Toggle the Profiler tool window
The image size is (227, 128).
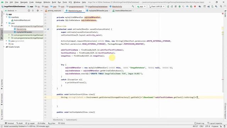(x=41, y=123)
